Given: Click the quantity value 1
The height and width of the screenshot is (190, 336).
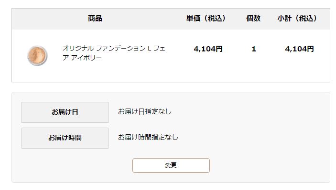Looking at the screenshot, I should point(254,49).
